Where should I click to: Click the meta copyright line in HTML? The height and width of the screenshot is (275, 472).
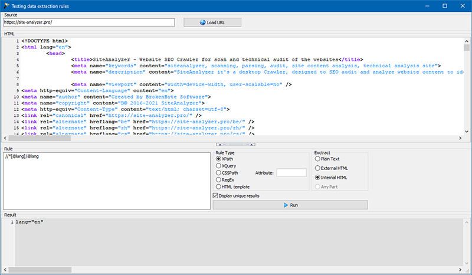tap(113, 103)
